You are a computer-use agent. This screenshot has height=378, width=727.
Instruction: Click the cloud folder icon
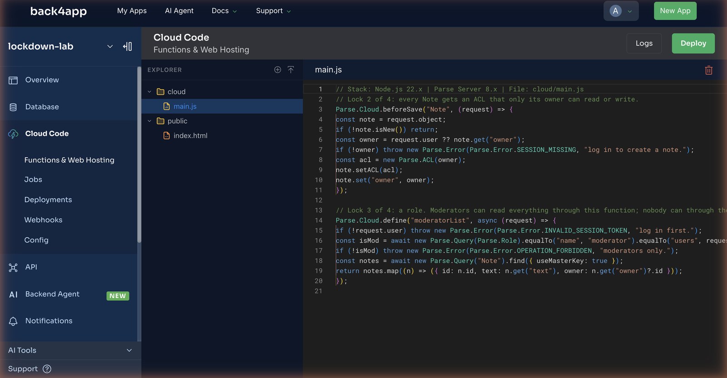click(x=160, y=92)
